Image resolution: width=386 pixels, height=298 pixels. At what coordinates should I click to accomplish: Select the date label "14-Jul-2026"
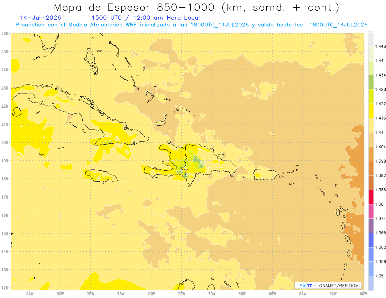pos(40,18)
